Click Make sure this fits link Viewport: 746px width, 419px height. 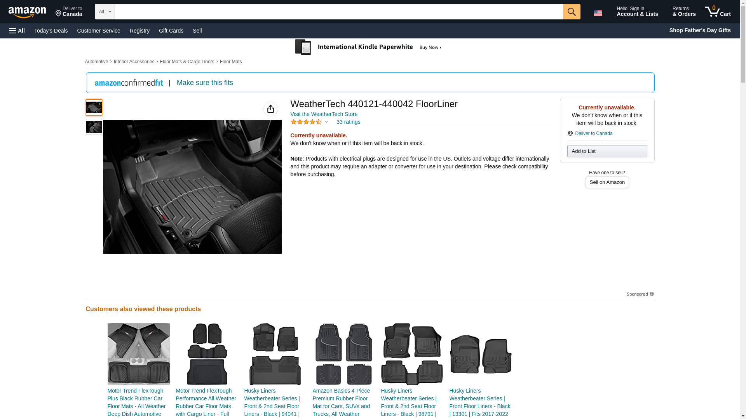click(204, 83)
